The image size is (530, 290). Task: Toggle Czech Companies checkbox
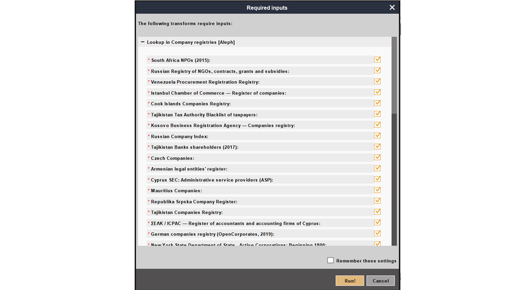pyautogui.click(x=377, y=157)
